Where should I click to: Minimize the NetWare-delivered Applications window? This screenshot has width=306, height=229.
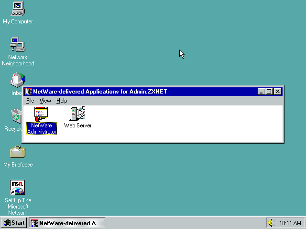pos(261,92)
